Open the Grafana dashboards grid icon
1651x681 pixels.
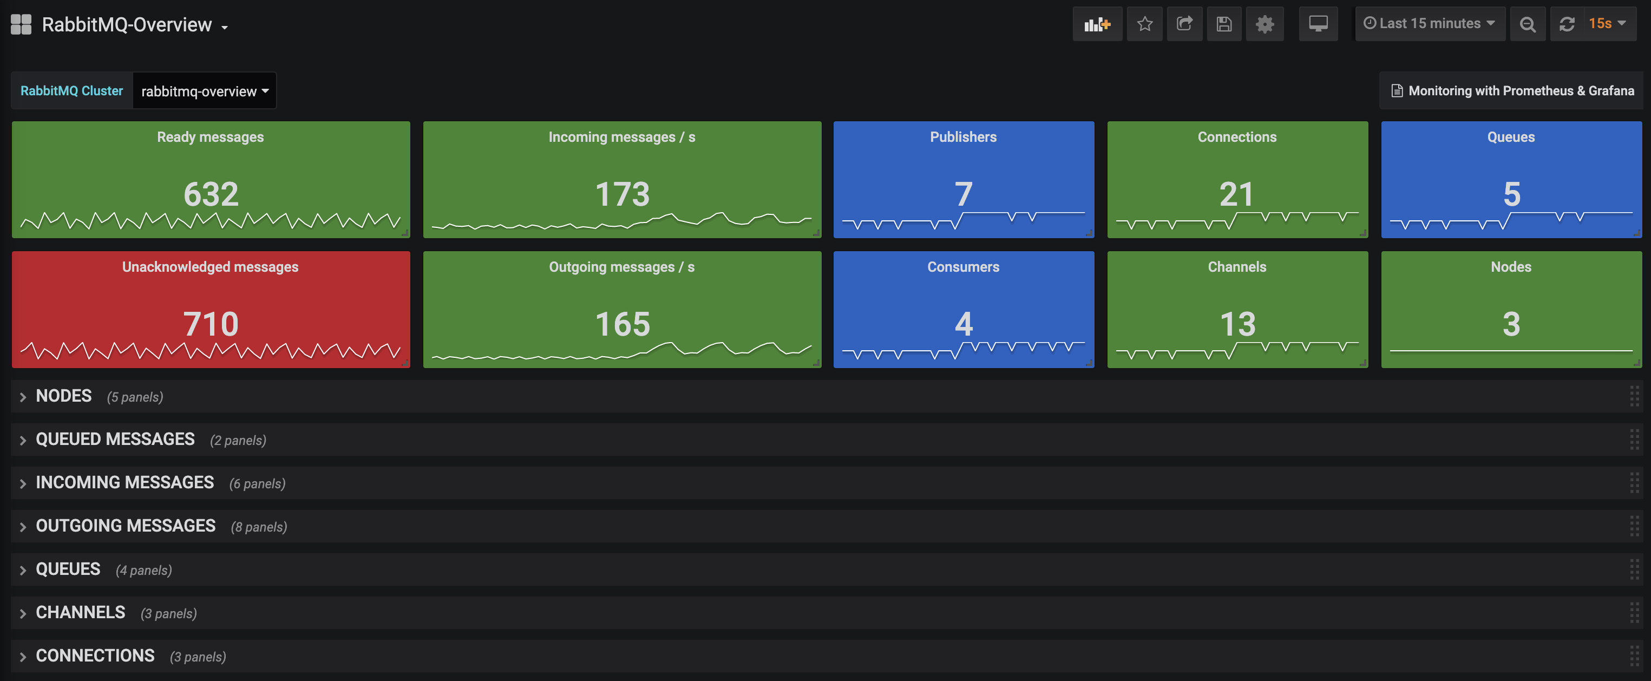pos(21,24)
